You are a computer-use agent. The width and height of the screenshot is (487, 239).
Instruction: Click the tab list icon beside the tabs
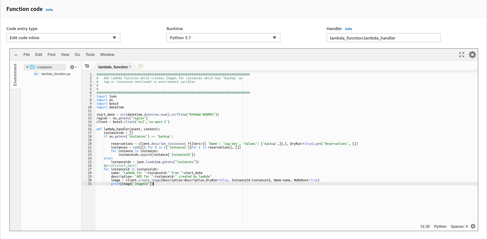tap(87, 66)
